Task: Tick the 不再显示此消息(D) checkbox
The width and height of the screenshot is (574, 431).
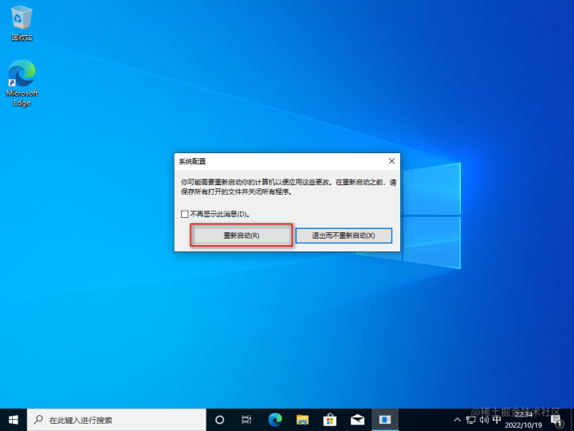Action: tap(185, 214)
